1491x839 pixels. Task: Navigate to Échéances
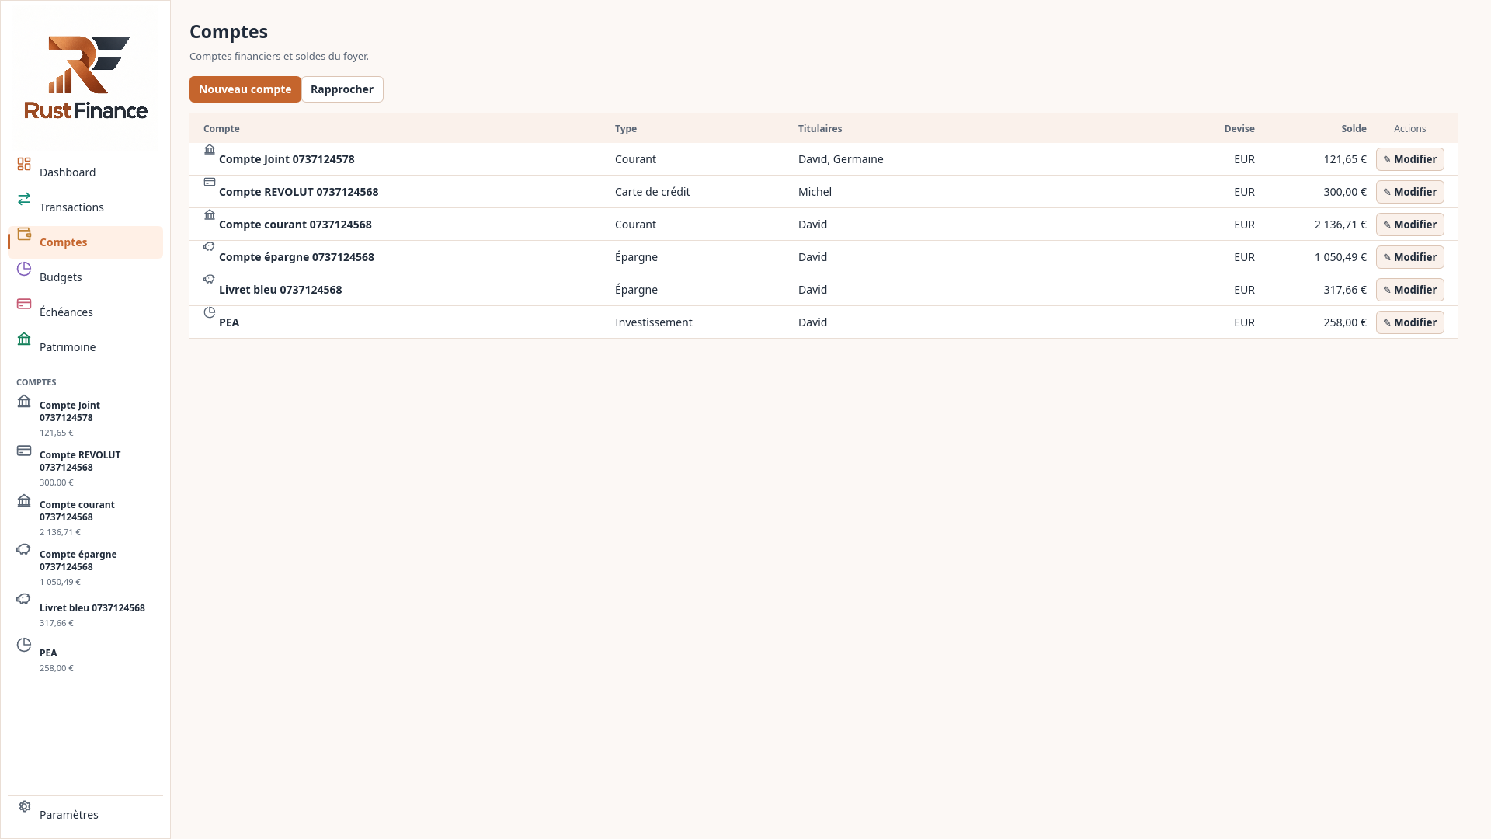(85, 312)
